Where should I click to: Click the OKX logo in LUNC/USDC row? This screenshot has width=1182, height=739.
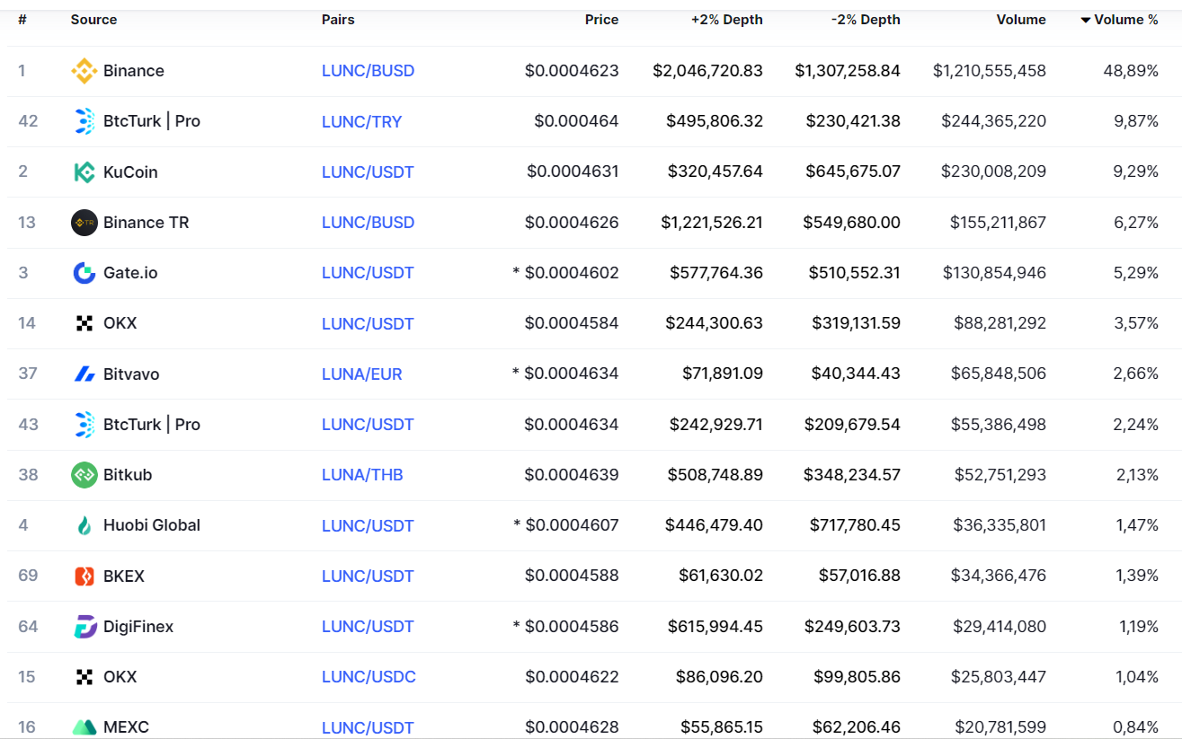pyautogui.click(x=84, y=677)
